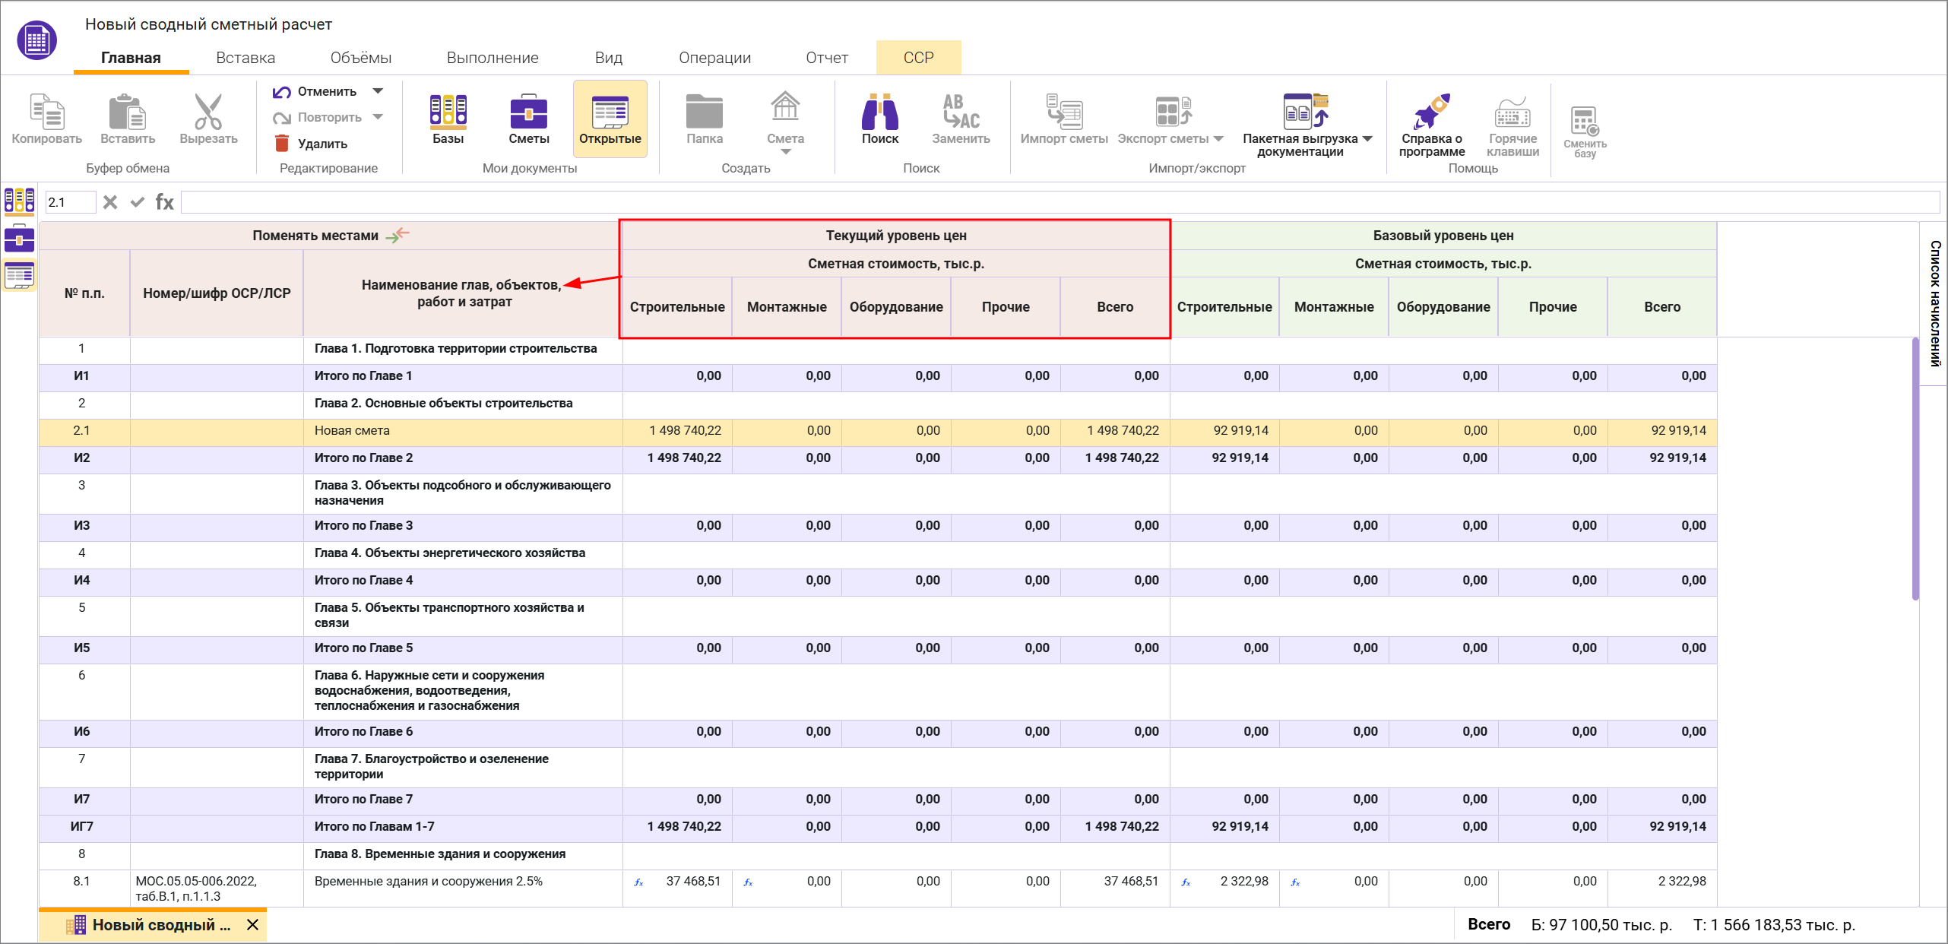
Task: Switch to the ССР ribbon tab
Action: point(918,58)
